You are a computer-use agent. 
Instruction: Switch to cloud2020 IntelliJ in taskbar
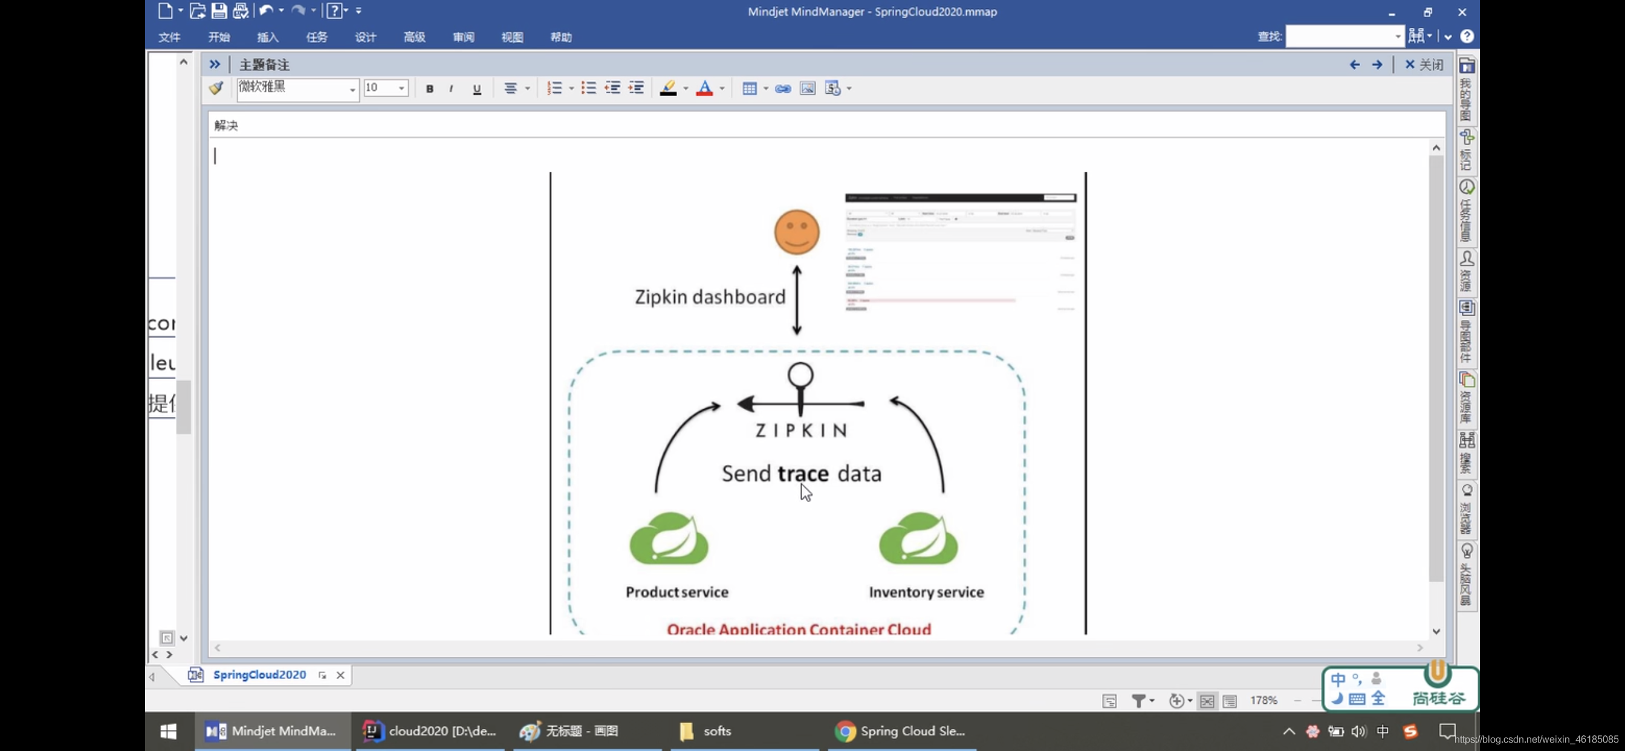click(x=430, y=731)
